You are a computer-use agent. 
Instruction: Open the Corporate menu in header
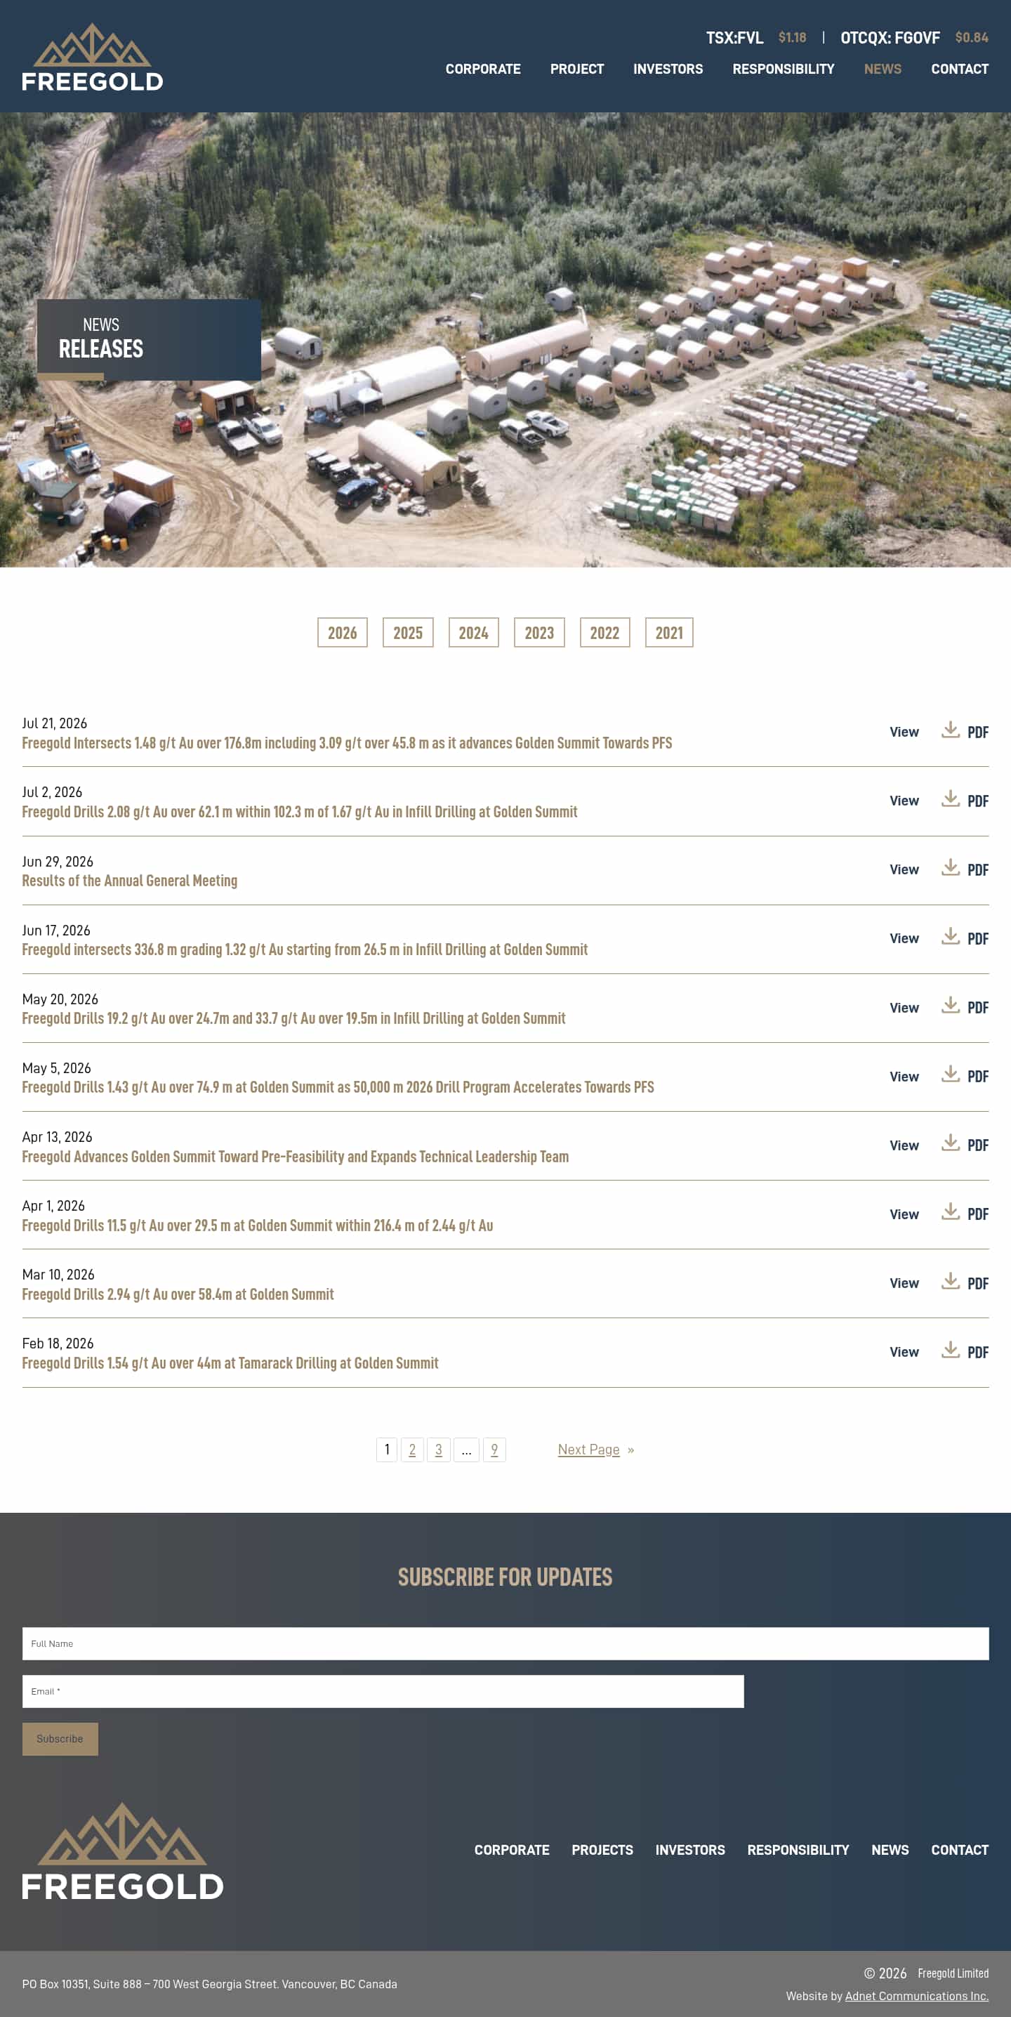click(483, 69)
